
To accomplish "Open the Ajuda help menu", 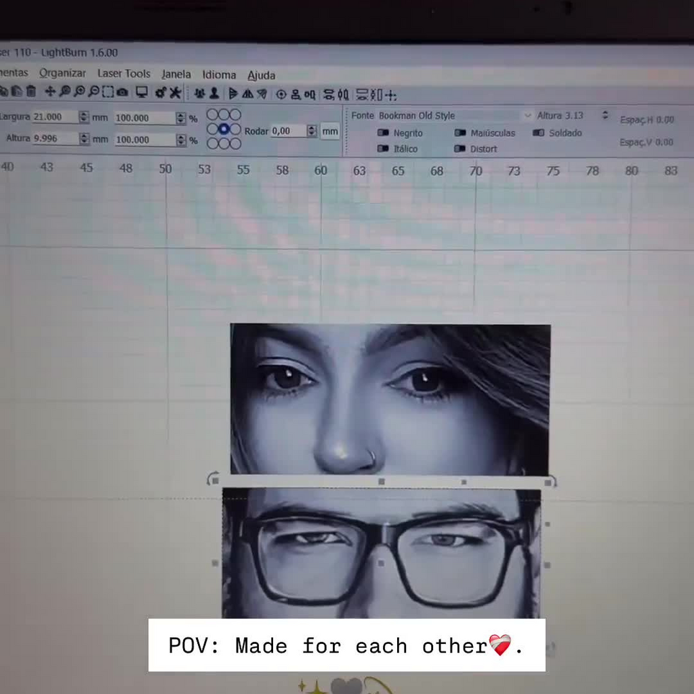I will (261, 75).
